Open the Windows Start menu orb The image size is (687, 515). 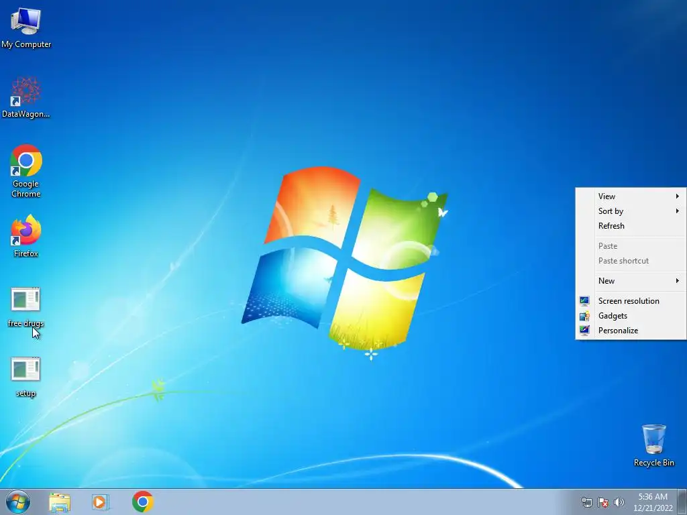coord(18,502)
